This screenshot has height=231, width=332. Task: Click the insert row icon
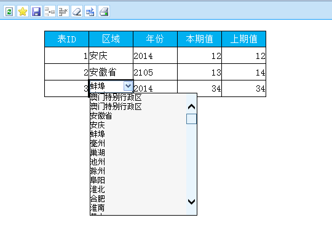[50, 12]
